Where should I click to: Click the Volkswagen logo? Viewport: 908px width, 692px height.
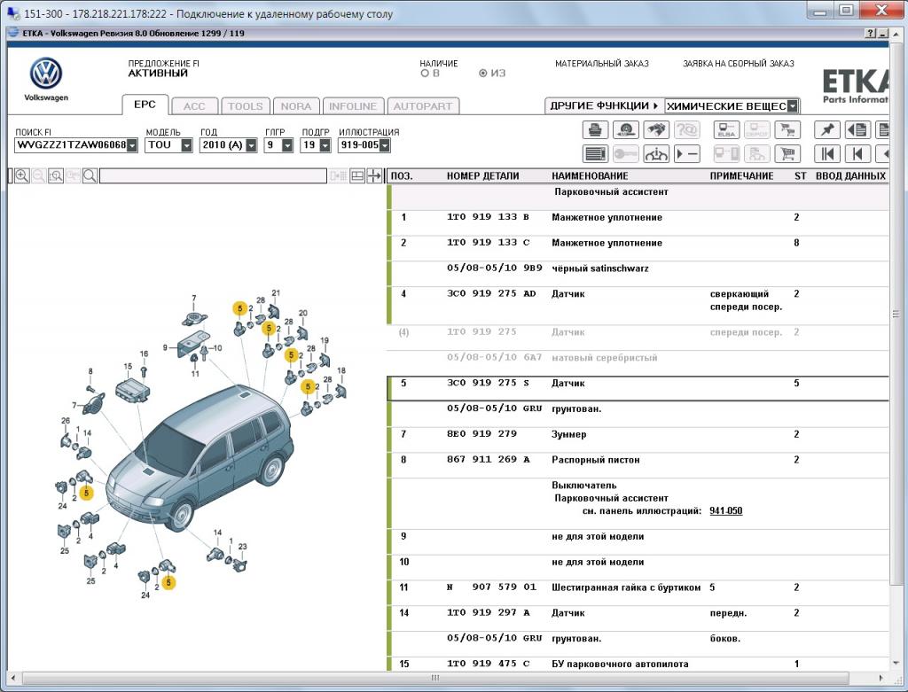(46, 74)
